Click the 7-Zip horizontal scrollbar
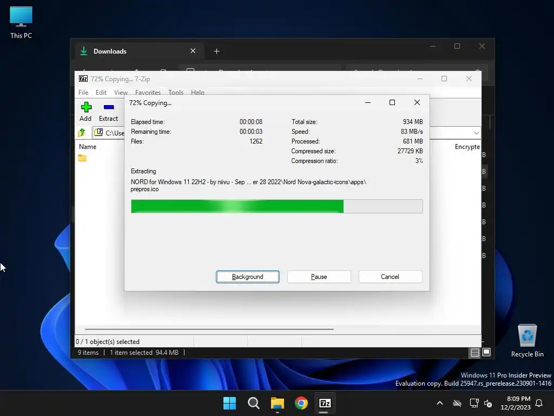 pyautogui.click(x=209, y=329)
